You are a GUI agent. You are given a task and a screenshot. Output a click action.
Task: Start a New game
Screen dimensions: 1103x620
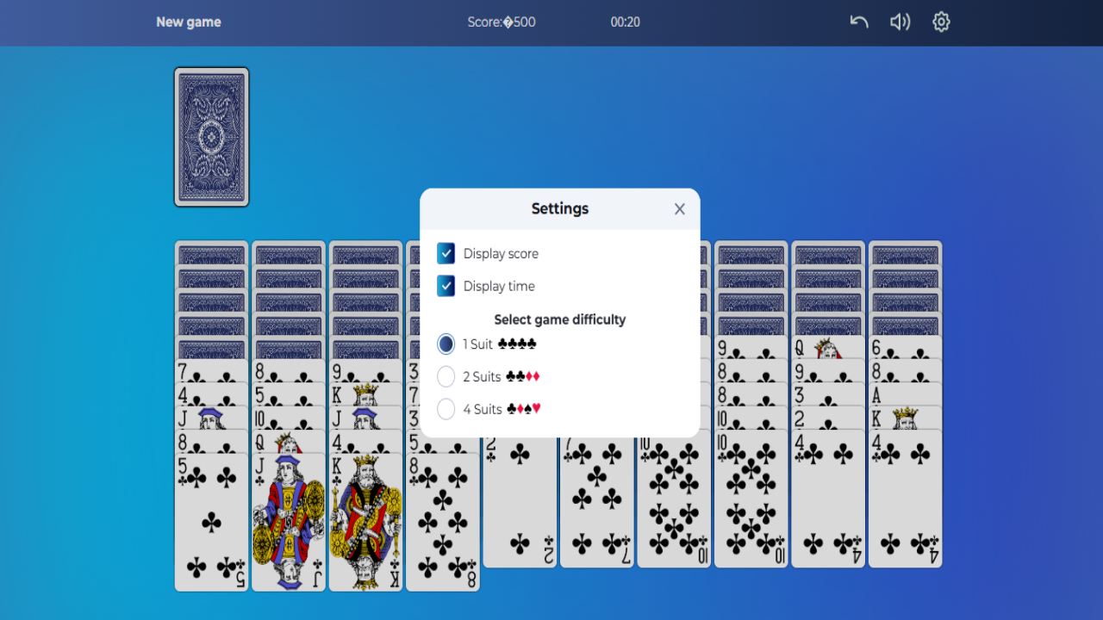point(188,22)
